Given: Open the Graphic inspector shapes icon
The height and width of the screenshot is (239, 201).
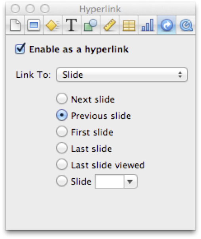Looking at the screenshot, I should point(91,25).
